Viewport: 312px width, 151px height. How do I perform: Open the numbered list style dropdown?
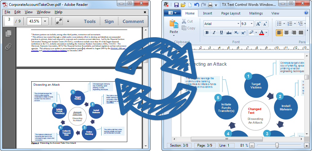[295, 24]
